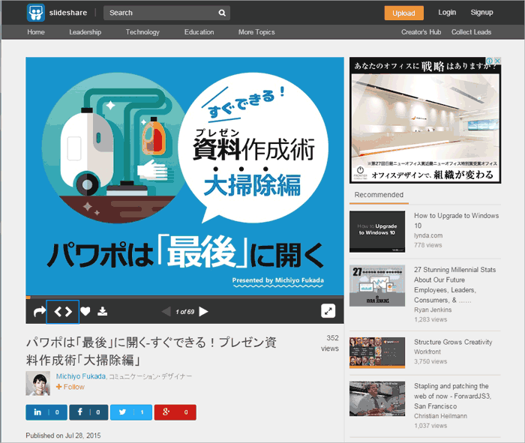Click the '352 views' count
Viewport: 525px width, 443px height.
[x=330, y=343]
